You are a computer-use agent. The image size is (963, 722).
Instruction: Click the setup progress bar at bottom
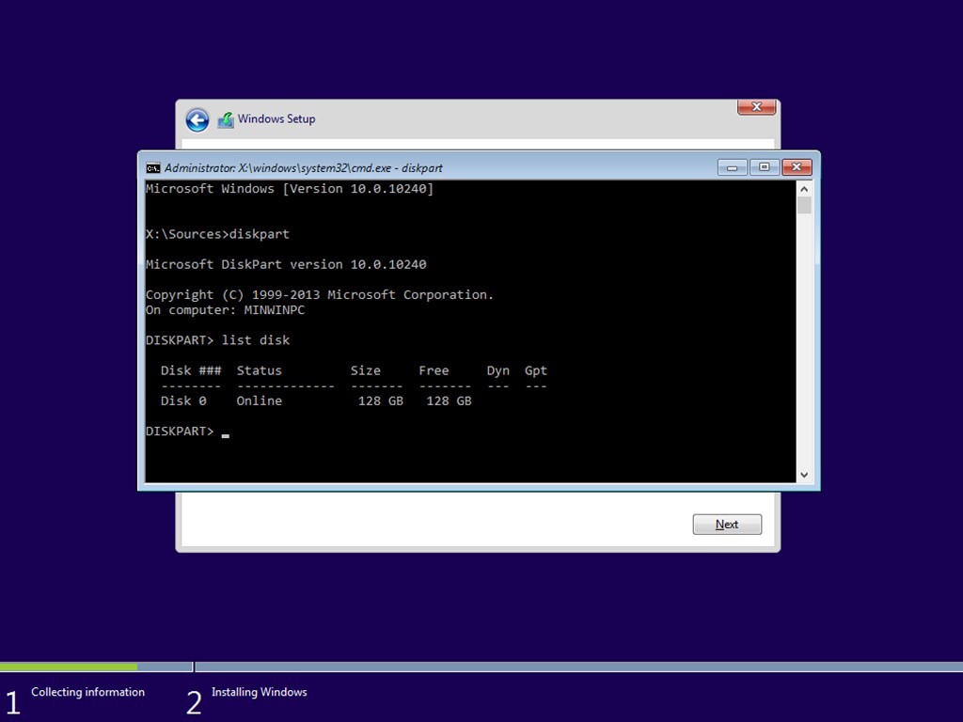pyautogui.click(x=481, y=667)
